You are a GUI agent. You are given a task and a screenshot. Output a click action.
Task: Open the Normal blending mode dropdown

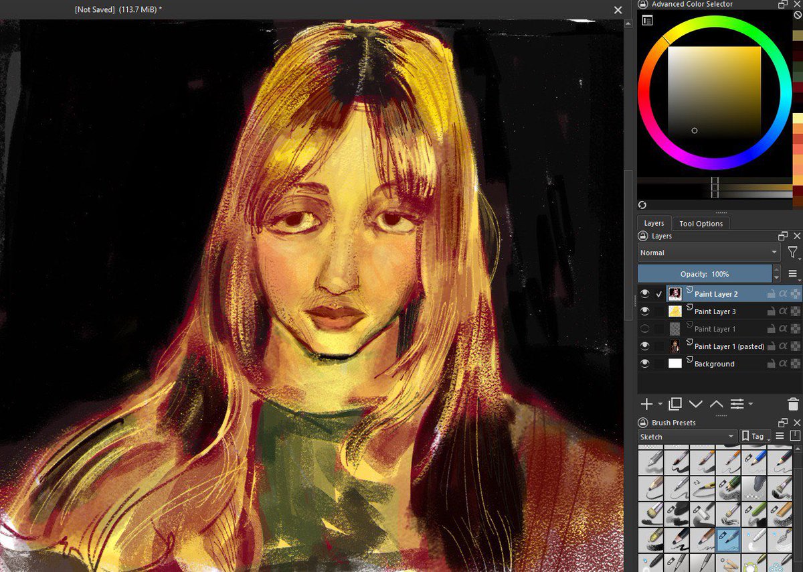pyautogui.click(x=709, y=253)
